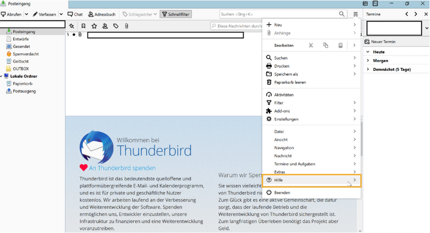Screen dimensions: 430x233
Task: Expand the Morgen section
Action: (368, 60)
